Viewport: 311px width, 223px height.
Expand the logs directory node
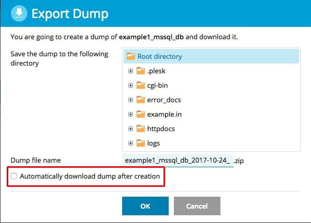click(x=131, y=143)
